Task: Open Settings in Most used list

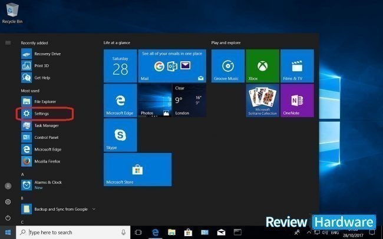Action: pyautogui.click(x=35, y=114)
